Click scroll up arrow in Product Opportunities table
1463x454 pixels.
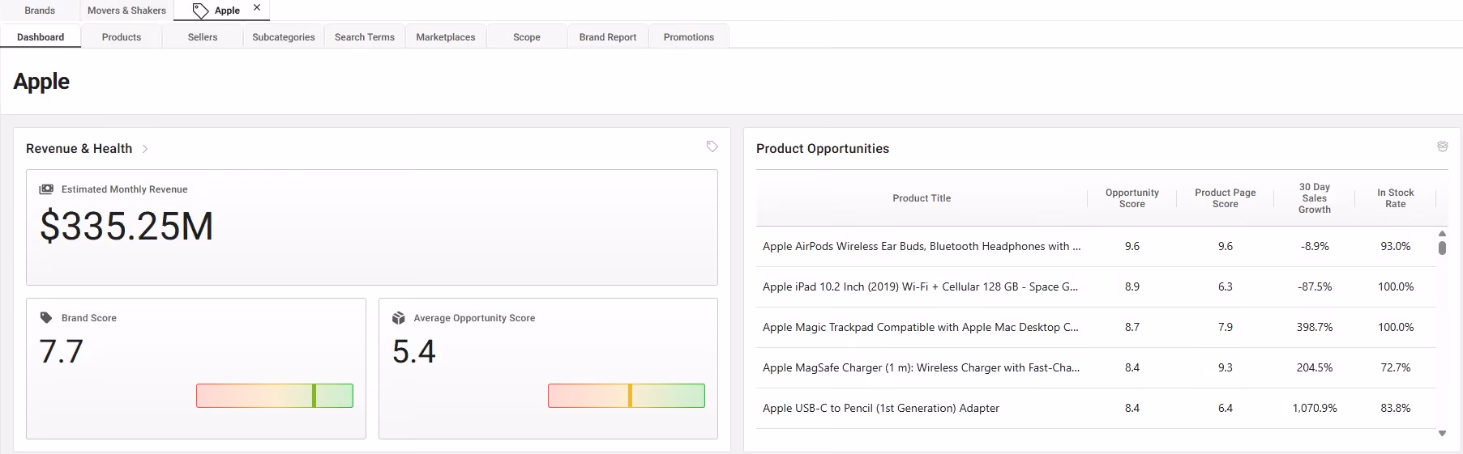point(1442,234)
